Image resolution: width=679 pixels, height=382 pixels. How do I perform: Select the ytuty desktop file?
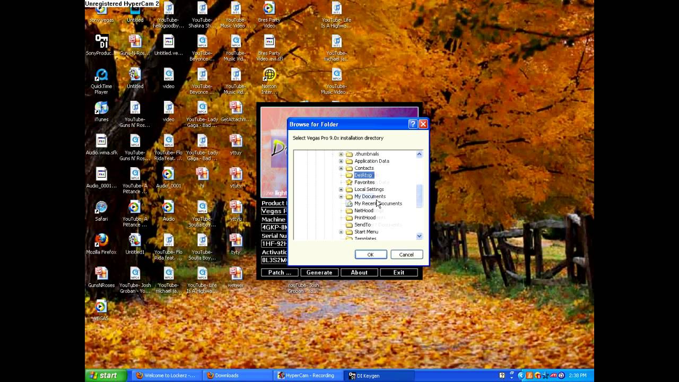236,178
